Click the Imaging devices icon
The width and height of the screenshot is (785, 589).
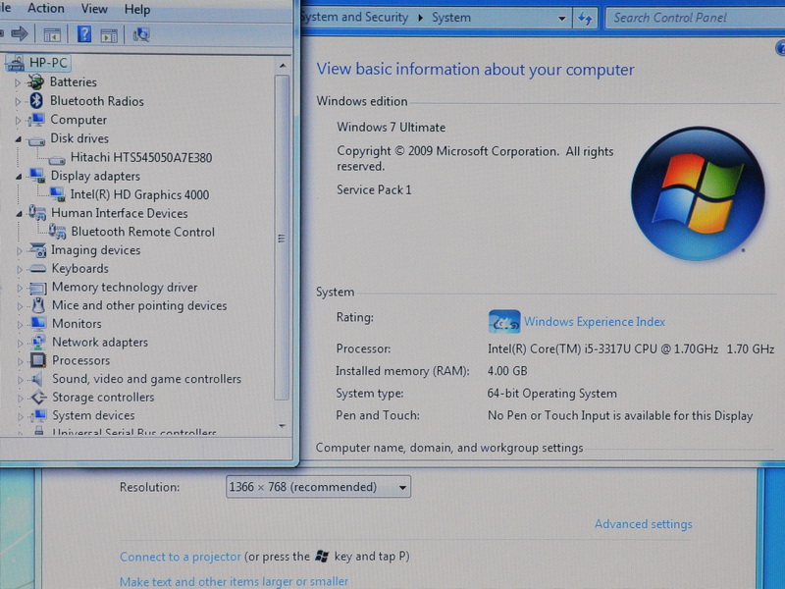(37, 250)
